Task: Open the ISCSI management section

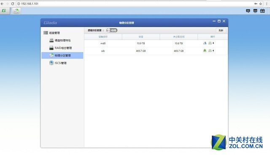Action: [x=58, y=63]
